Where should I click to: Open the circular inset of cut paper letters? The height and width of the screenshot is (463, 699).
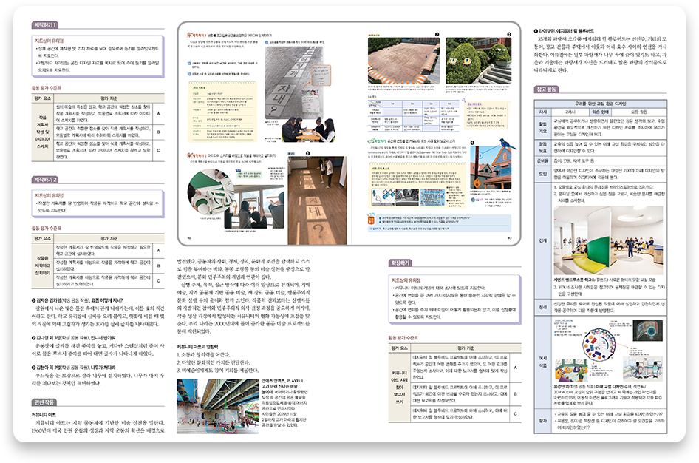[211, 192]
